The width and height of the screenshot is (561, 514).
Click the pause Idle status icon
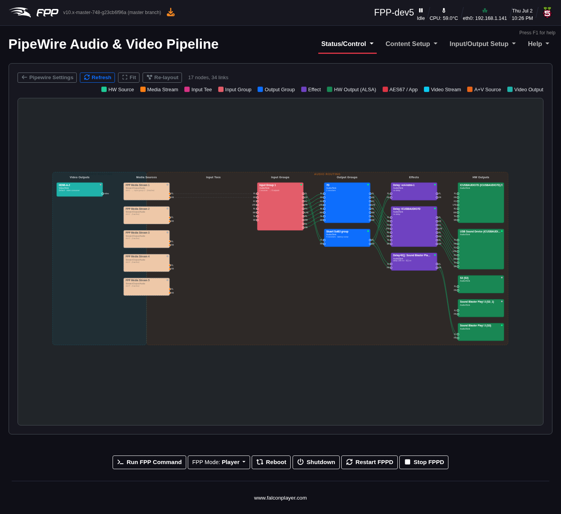[x=421, y=10]
